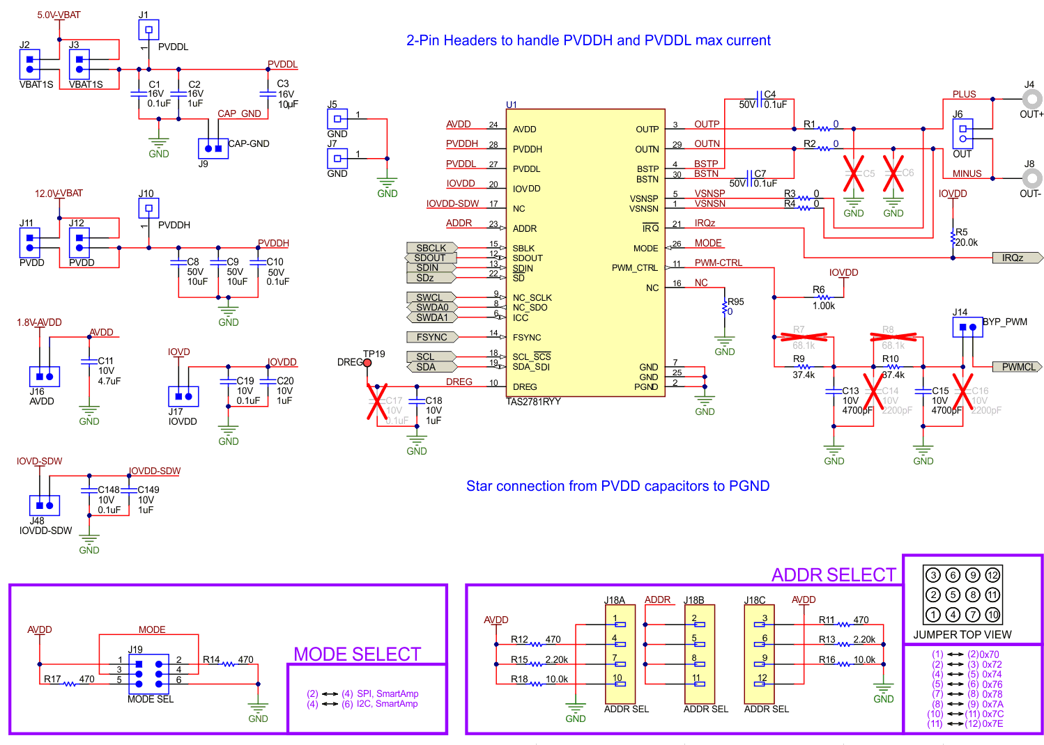Image resolution: width=1044 pixels, height=745 pixels.
Task: Select the SBCLK port symbol
Action: [x=432, y=248]
